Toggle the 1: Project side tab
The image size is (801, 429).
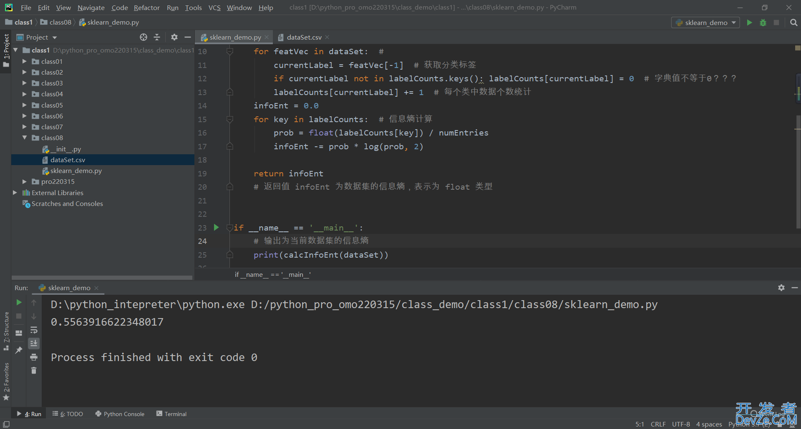click(x=6, y=50)
